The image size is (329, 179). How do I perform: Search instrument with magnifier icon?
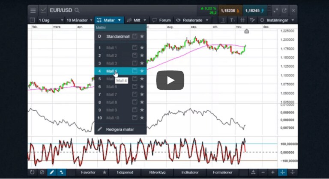pyautogui.click(x=77, y=10)
